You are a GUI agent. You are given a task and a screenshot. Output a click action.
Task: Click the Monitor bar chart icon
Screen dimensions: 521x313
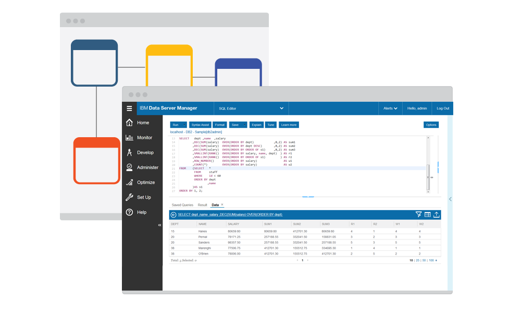tap(129, 137)
